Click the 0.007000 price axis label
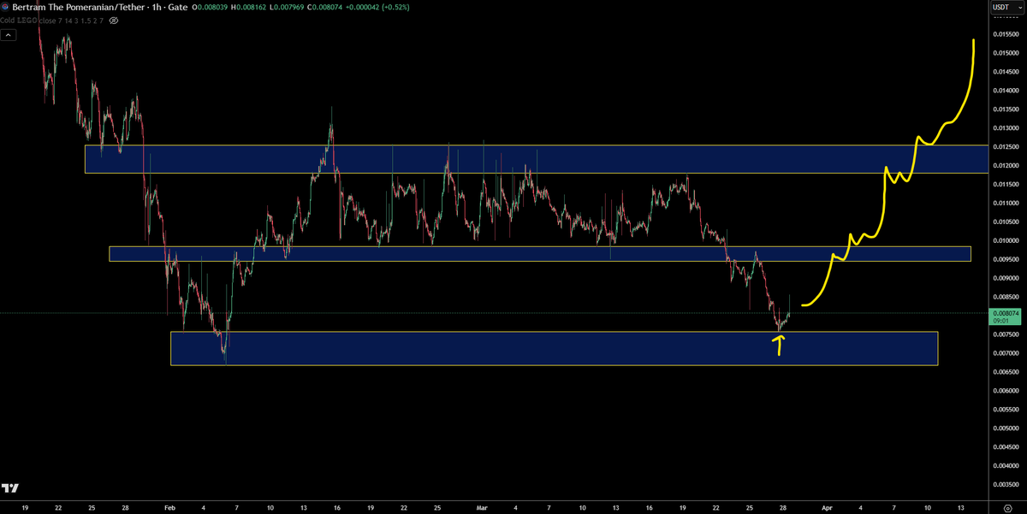 pos(1006,353)
